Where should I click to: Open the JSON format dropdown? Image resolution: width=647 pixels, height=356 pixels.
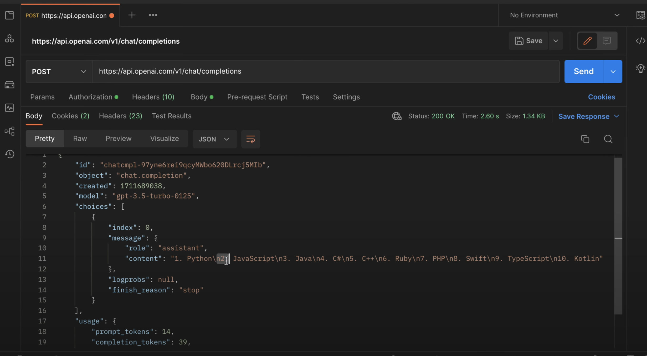(x=214, y=139)
